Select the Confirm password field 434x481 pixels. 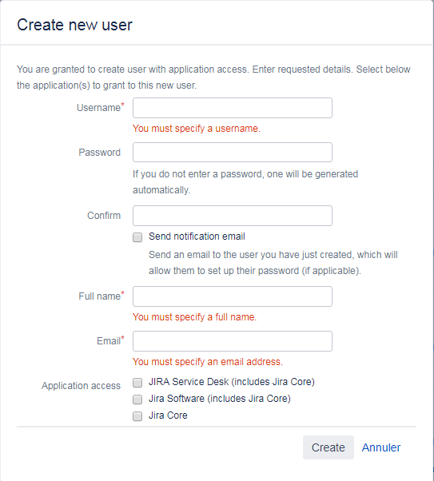point(233,216)
